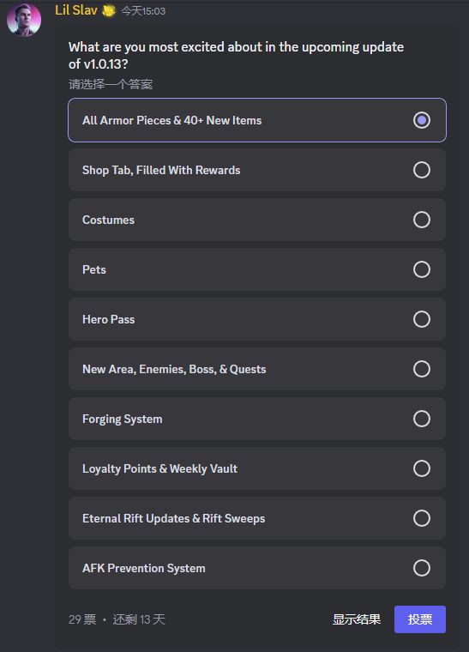Click the 29 票 vote count
The image size is (469, 652).
click(x=82, y=619)
